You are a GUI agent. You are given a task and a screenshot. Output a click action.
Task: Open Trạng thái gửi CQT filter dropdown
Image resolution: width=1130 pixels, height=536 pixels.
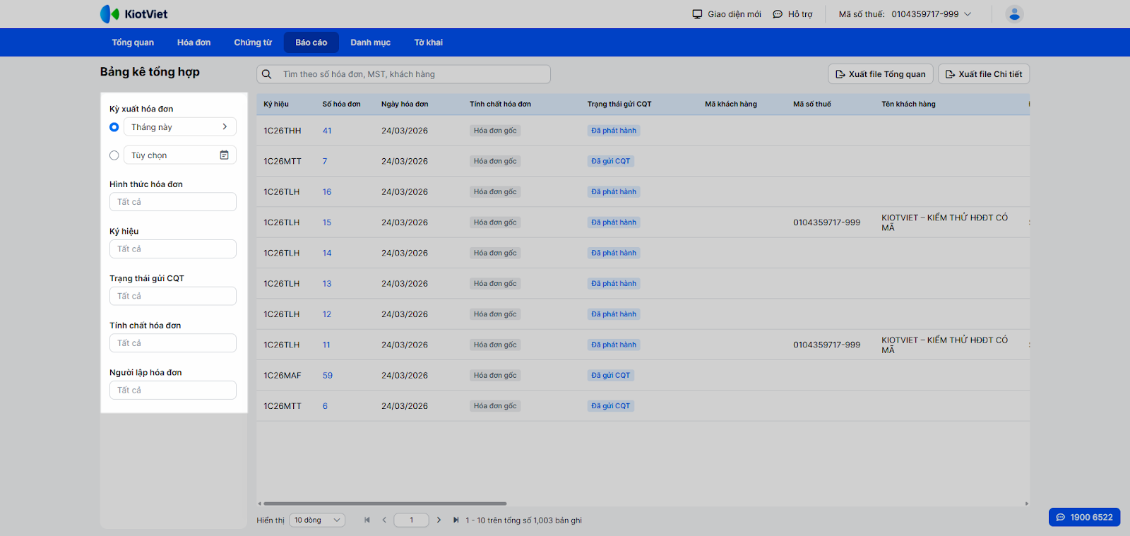click(173, 296)
